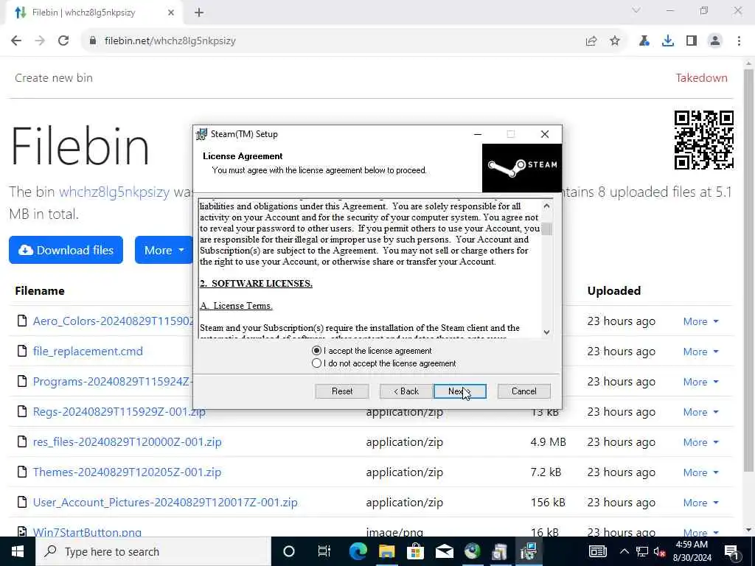Image resolution: width=755 pixels, height=566 pixels.
Task: Click license text scrollbar down arrow
Action: (x=546, y=332)
